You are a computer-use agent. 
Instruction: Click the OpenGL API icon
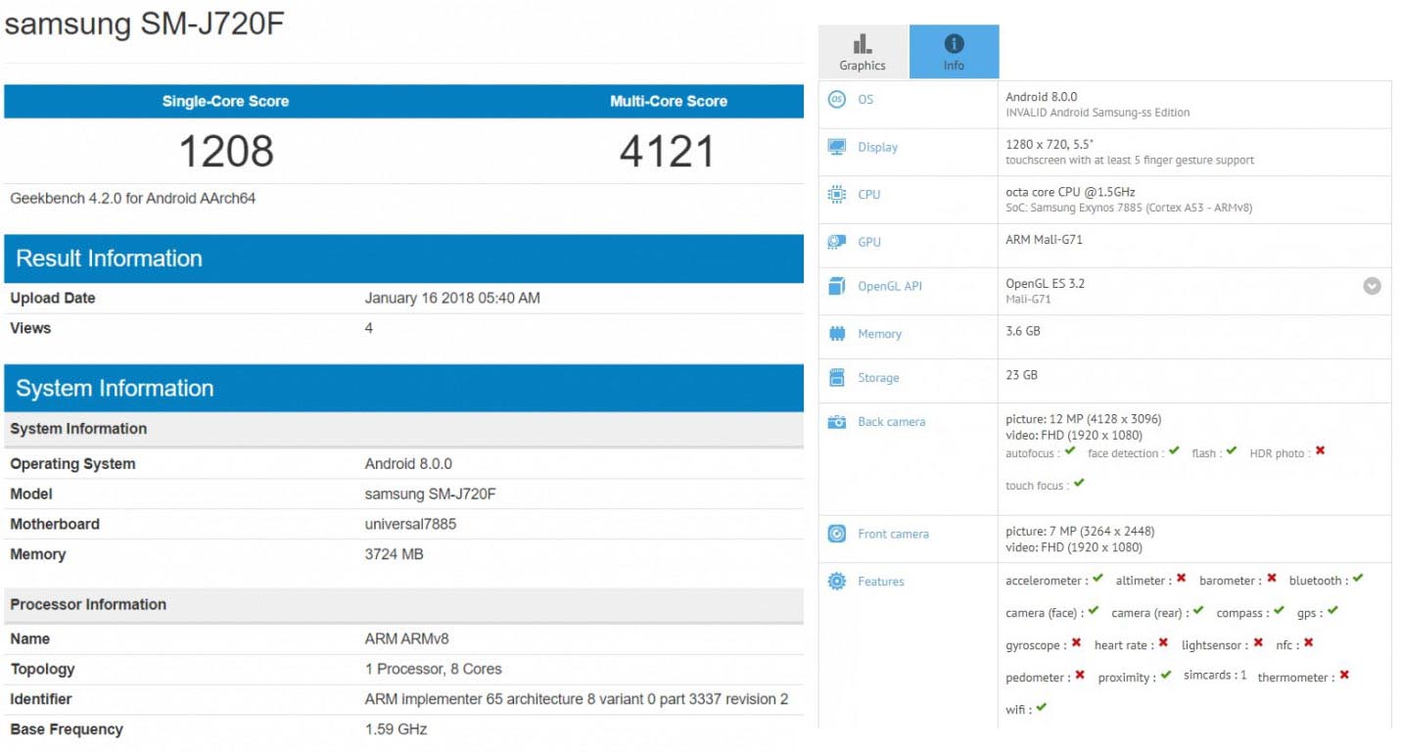(x=836, y=286)
